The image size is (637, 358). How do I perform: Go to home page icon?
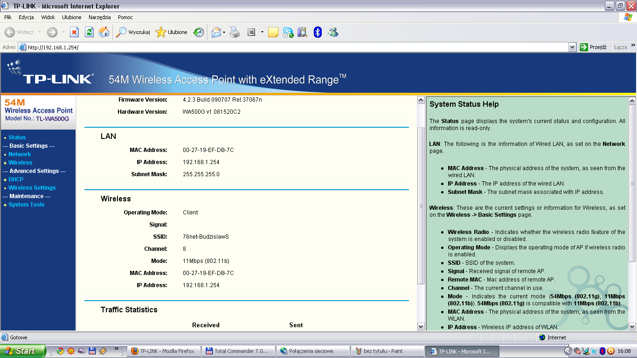[x=104, y=32]
